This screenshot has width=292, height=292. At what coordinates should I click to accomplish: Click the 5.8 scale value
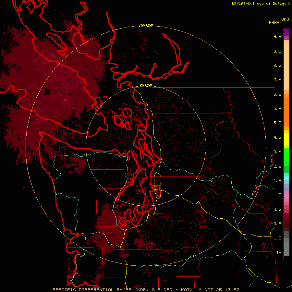(277, 109)
